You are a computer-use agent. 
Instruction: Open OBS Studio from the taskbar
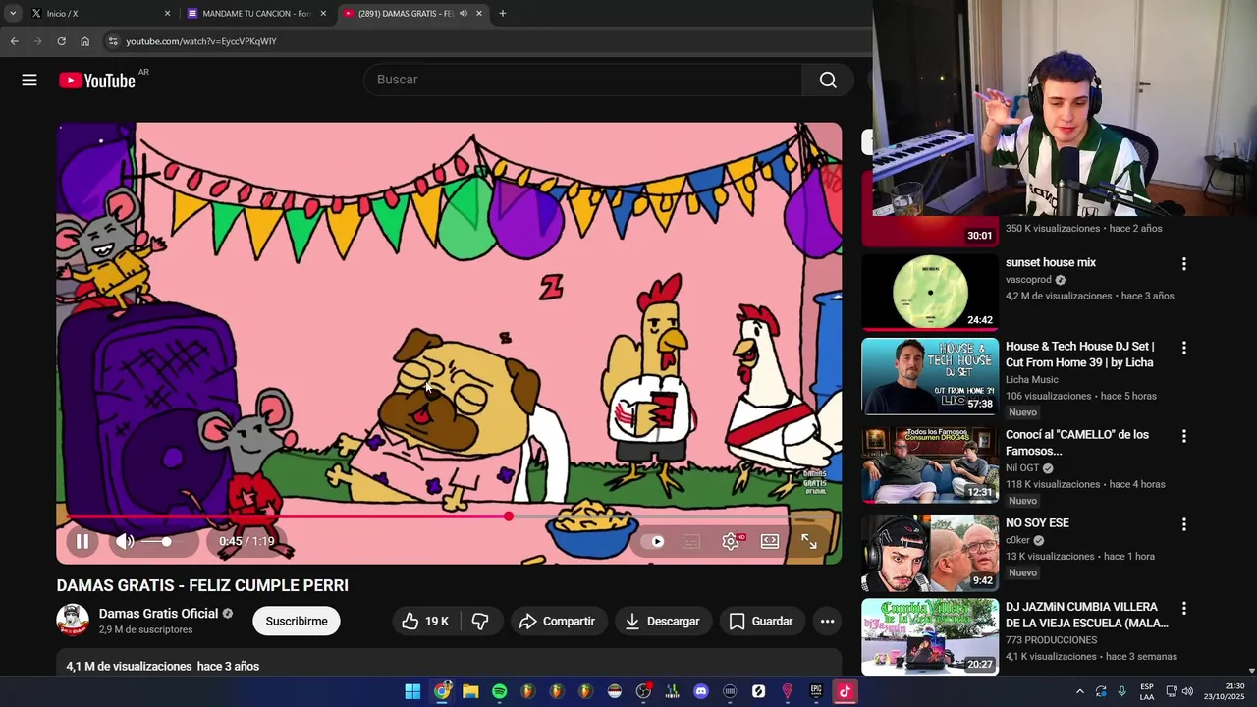click(643, 691)
